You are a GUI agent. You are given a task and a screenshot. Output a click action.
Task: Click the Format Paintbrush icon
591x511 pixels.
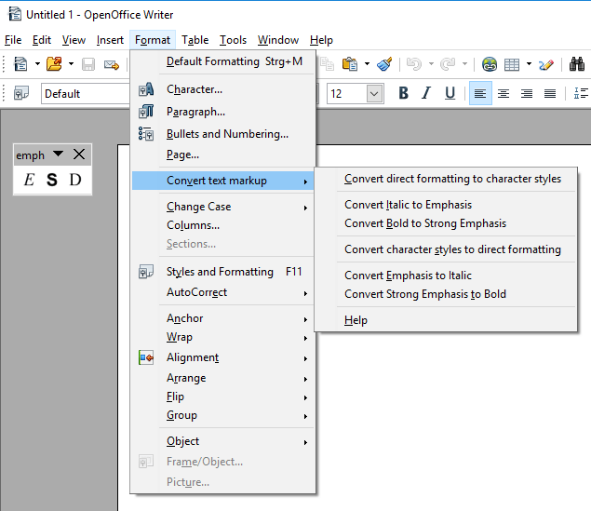[384, 64]
